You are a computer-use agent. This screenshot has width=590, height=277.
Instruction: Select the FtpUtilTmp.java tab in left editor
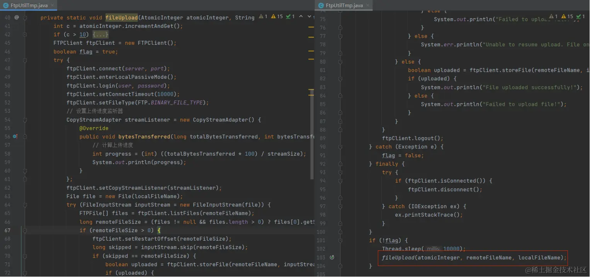(29, 5)
